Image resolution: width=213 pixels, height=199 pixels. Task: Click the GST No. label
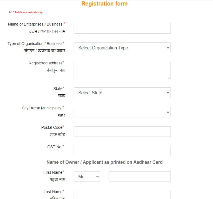pyautogui.click(x=55, y=147)
